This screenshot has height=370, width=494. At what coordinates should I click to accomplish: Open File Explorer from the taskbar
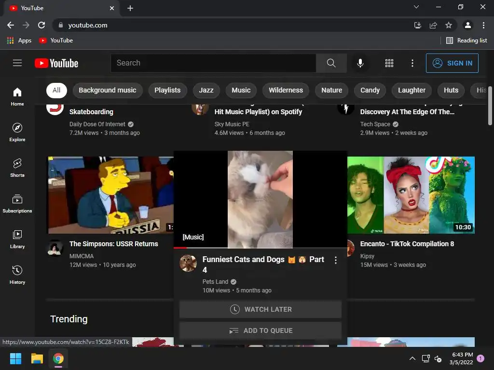click(x=37, y=358)
